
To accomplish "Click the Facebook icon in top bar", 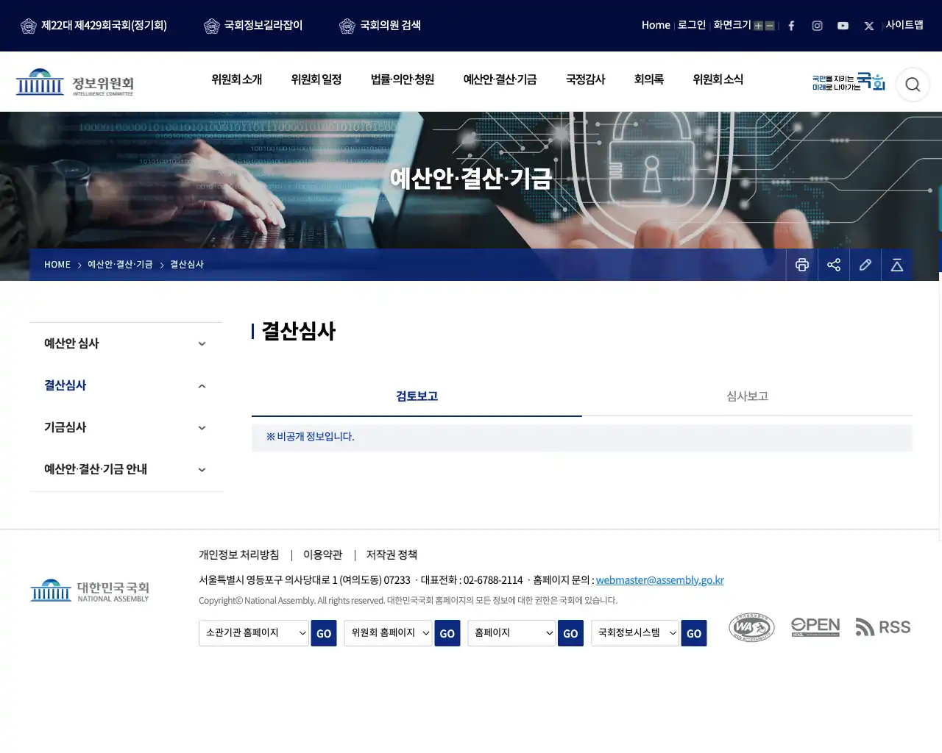I will click(x=791, y=26).
